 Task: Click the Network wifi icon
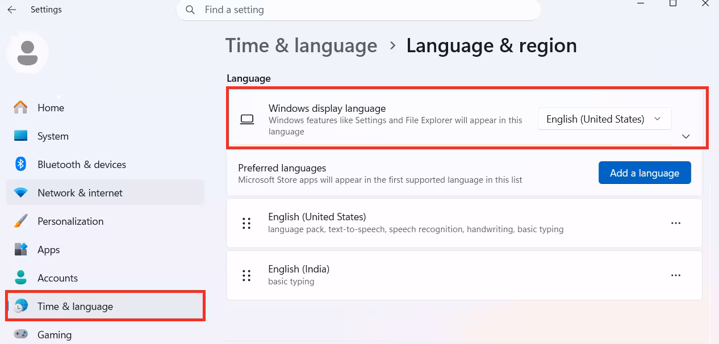[20, 193]
